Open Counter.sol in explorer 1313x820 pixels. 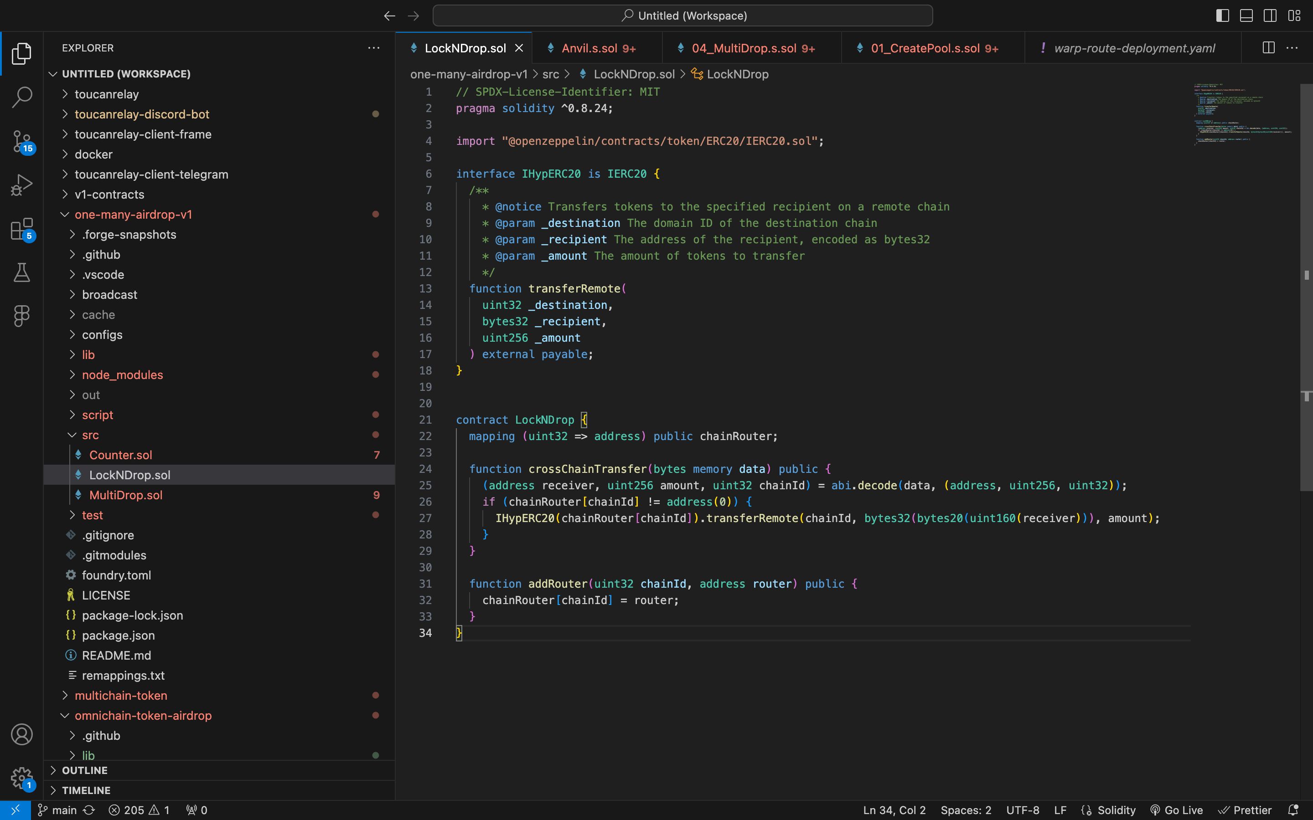[x=219, y=455]
